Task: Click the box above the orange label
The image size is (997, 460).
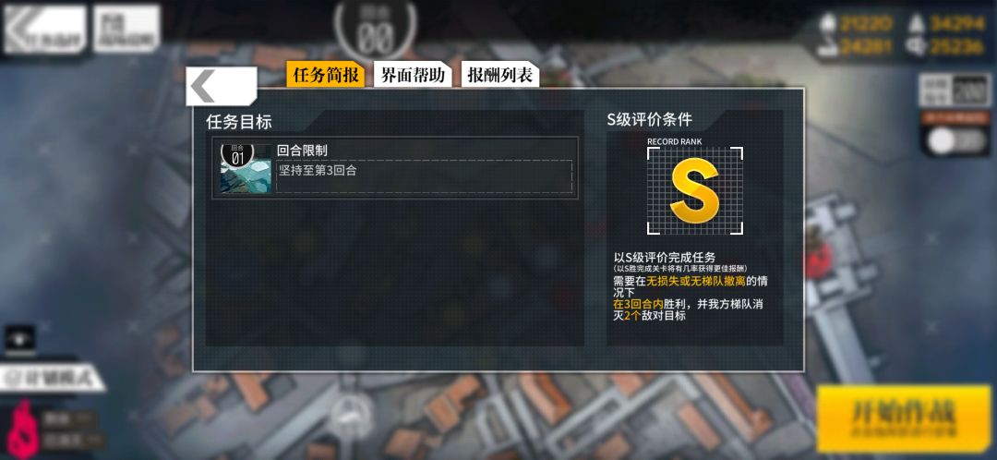Action: (x=955, y=91)
